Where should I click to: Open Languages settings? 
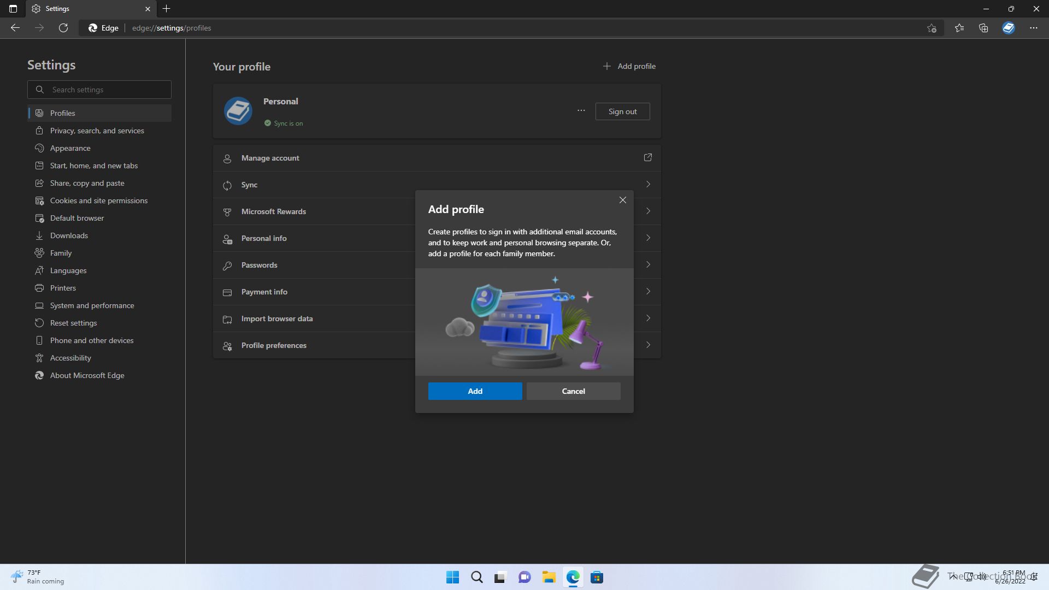click(99, 270)
